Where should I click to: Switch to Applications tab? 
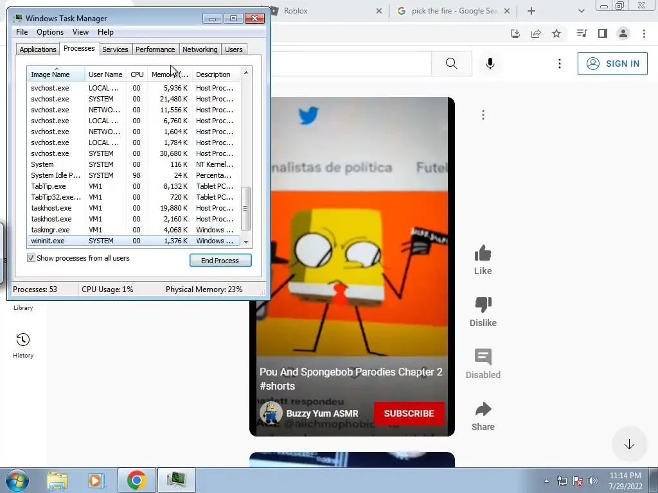tap(38, 49)
